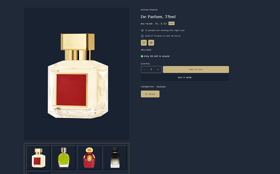The height and width of the screenshot is (174, 280).
Task: Increase quantity with plus button
Action: [x=158, y=69]
